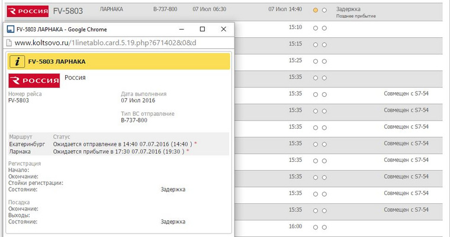450x237 pixels.
Task: Click the 'Статус' column header in the popup
Action: 62,137
